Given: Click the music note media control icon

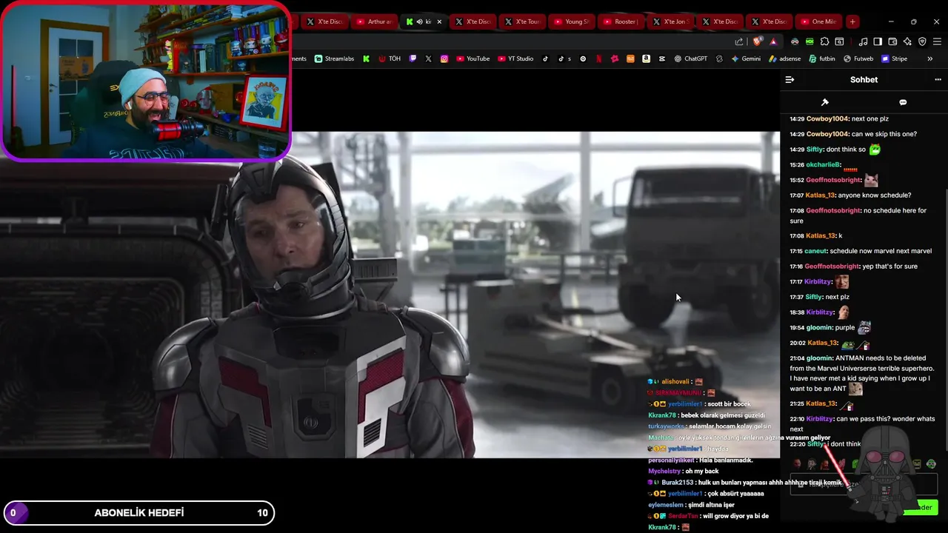Looking at the screenshot, I should 864,41.
